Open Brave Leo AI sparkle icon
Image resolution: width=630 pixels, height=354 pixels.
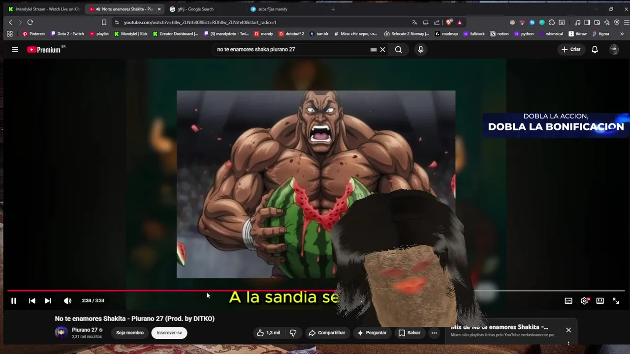click(607, 22)
